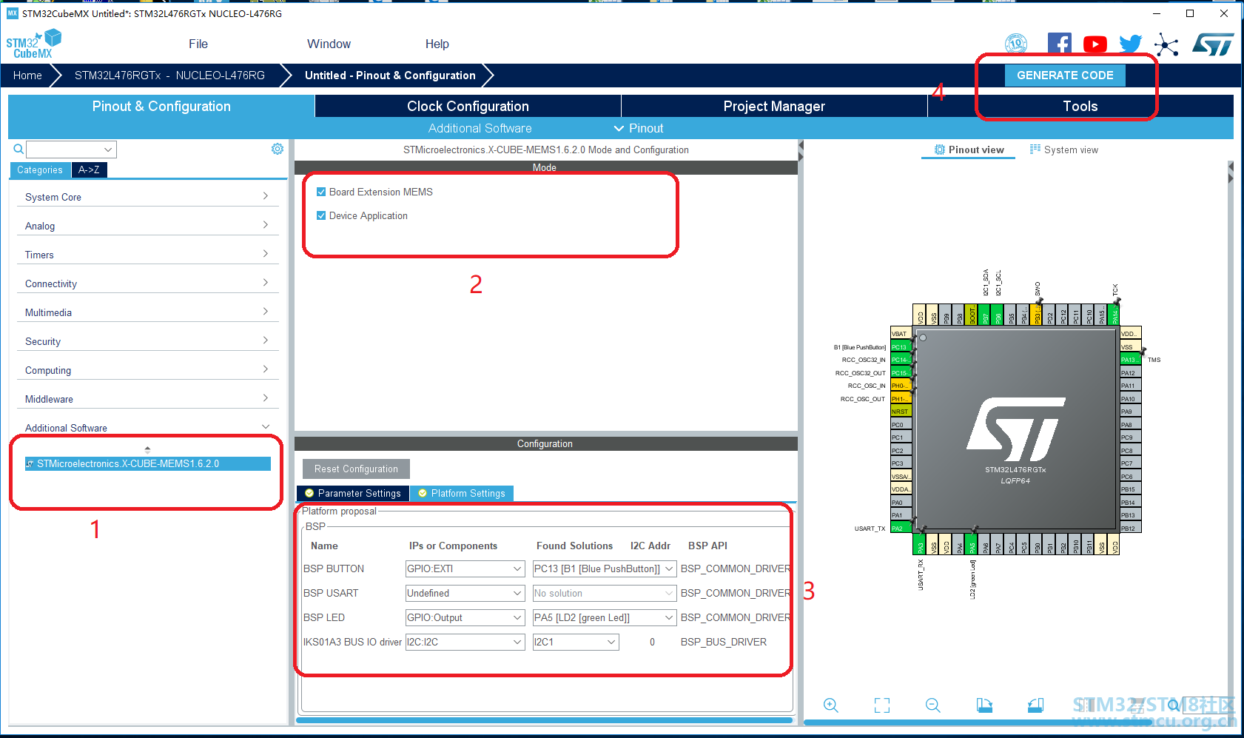The image size is (1244, 738).
Task: Select the Pinout & Configuration tab
Action: tap(161, 106)
